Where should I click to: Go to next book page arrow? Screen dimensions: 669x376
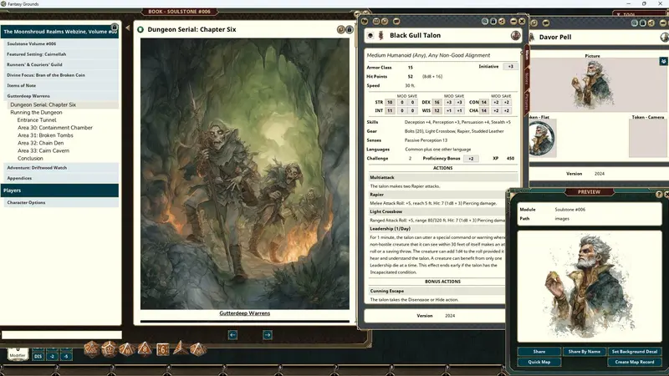(x=268, y=335)
